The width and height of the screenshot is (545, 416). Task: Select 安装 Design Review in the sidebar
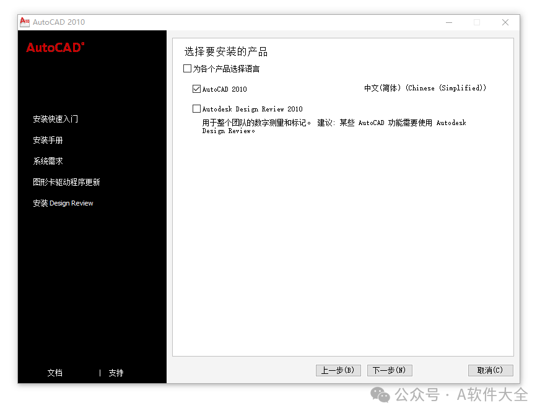63,202
